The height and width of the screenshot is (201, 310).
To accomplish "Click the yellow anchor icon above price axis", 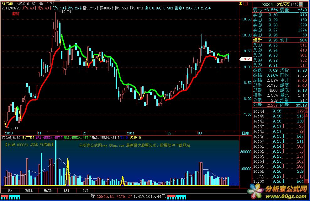I will pyautogui.click(x=241, y=3).
